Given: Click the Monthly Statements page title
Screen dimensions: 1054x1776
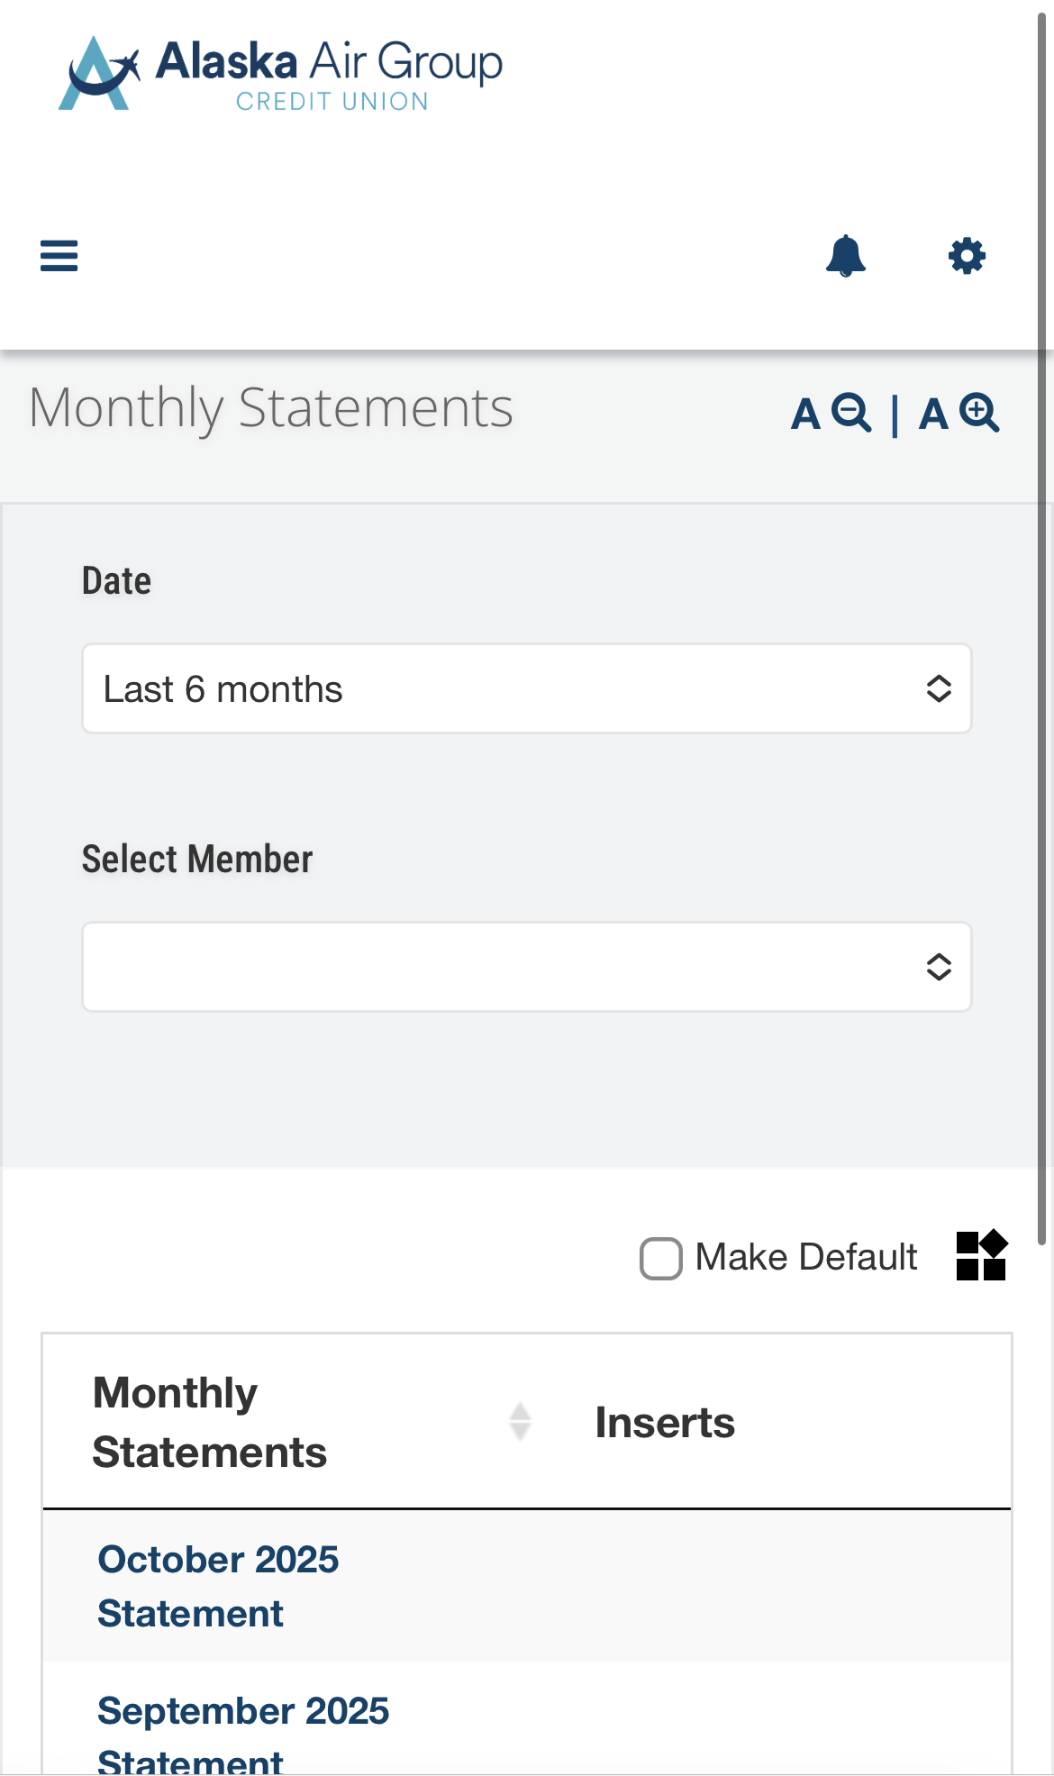Looking at the screenshot, I should point(270,408).
